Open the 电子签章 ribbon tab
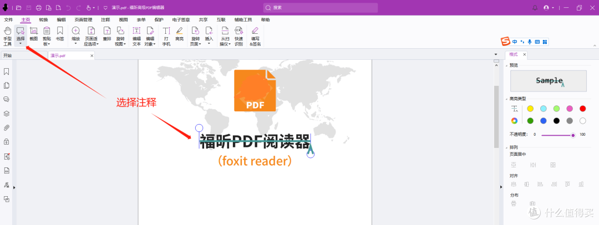Viewport: 599px width, 225px height. tap(181, 20)
